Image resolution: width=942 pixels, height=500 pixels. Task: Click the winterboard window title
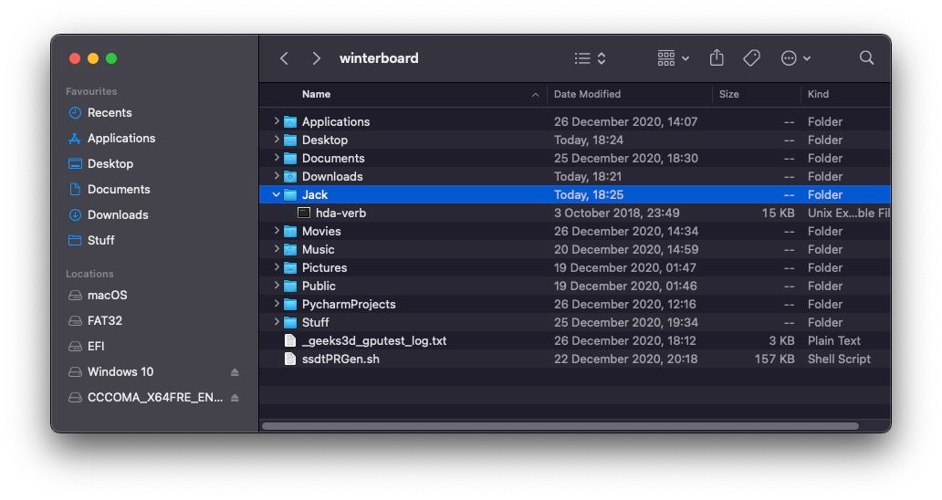coord(379,58)
